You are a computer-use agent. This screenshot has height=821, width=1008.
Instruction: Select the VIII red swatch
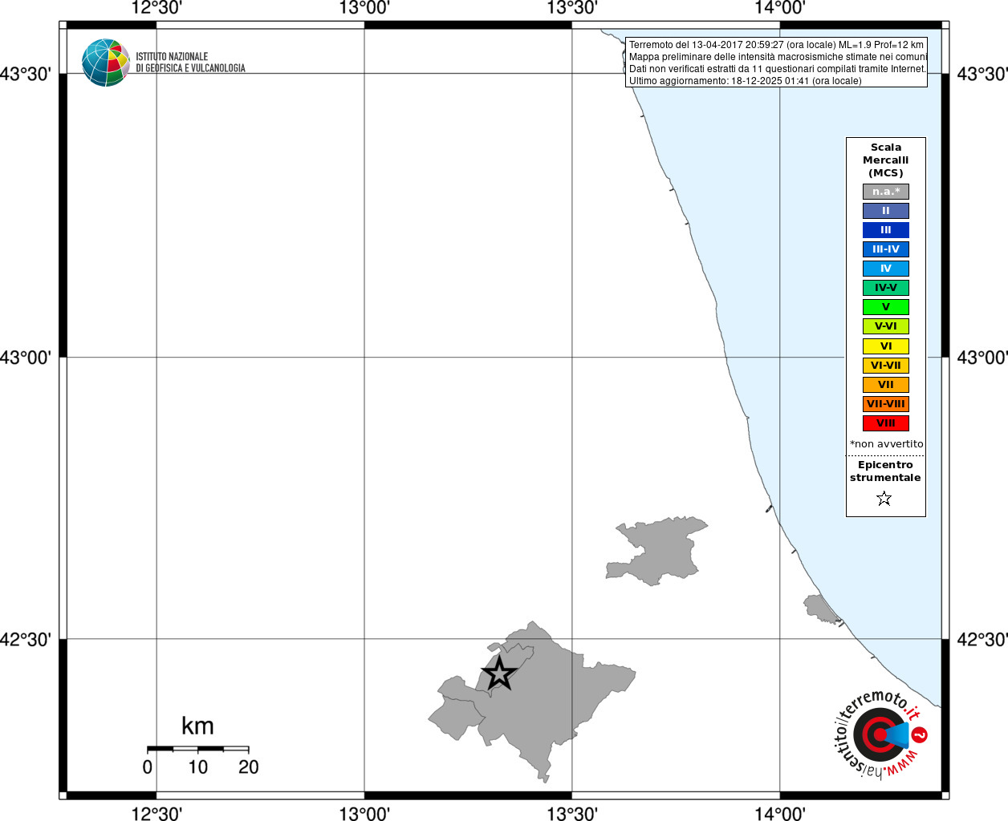pyautogui.click(x=886, y=423)
